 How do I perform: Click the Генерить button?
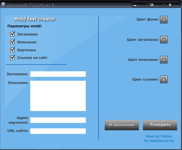[x=160, y=125]
